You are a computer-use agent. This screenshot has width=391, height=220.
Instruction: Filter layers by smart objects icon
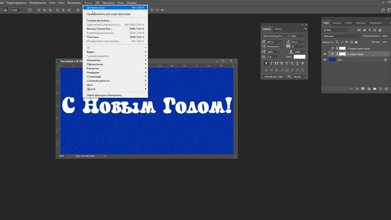380,30
